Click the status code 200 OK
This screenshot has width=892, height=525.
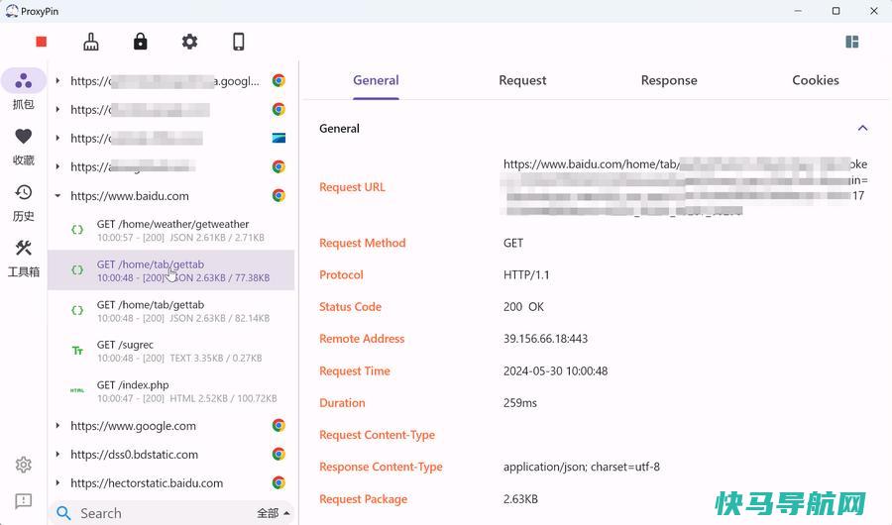523,307
